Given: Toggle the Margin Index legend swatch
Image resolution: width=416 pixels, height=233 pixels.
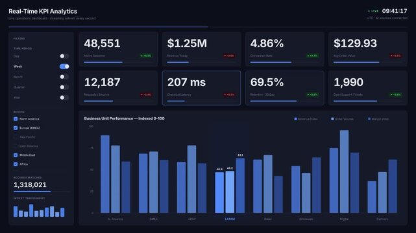Looking at the screenshot, I should coord(369,119).
